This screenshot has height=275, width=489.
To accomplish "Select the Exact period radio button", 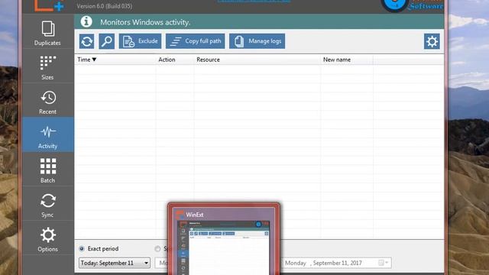I will 82,248.
